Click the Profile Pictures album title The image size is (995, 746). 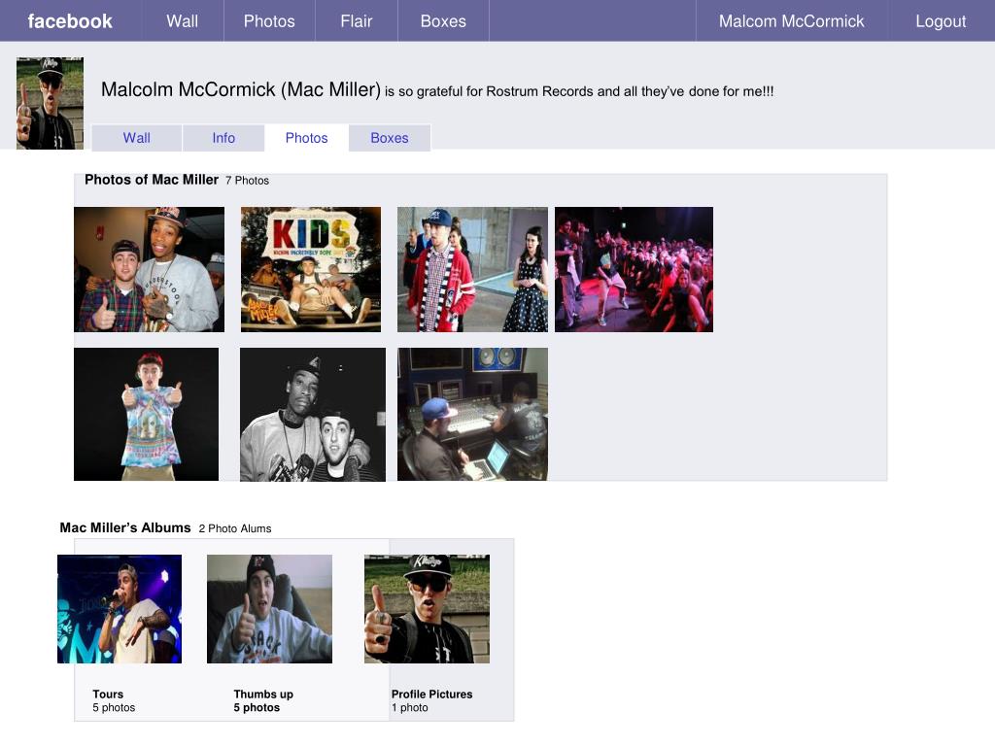point(432,694)
